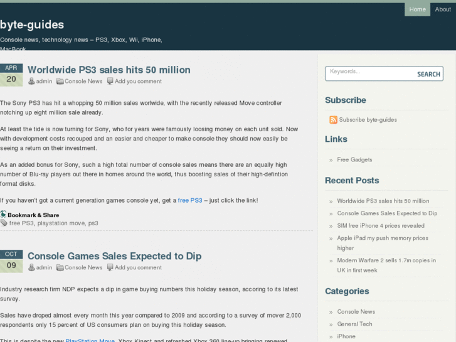The height and width of the screenshot is (342, 456).
Task: Select the 'Links' sidebar heading
Action: coord(336,139)
